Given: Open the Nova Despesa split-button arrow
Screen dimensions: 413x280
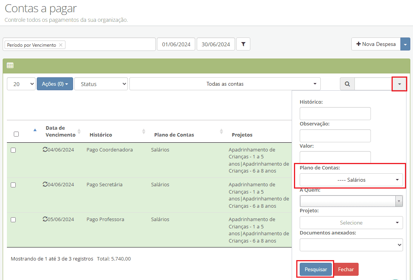Looking at the screenshot, I should (405, 44).
